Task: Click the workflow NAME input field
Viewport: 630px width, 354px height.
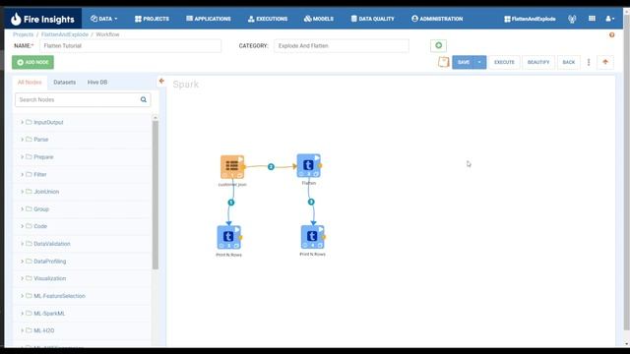Action: [130, 46]
